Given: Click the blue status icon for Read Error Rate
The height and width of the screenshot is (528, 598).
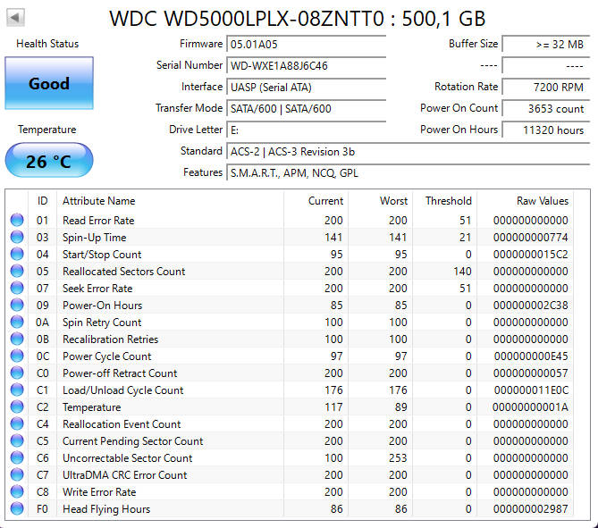Looking at the screenshot, I should point(16,221).
